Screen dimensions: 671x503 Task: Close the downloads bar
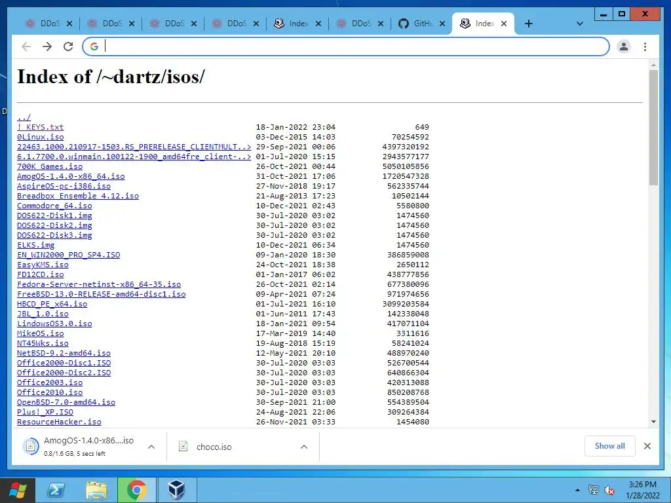point(647,446)
